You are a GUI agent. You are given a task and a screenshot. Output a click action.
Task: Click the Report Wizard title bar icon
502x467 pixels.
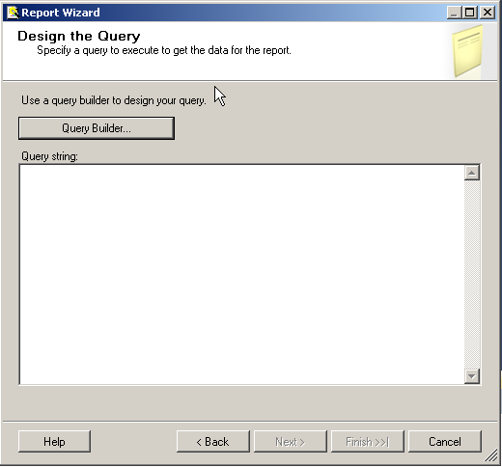pos(13,13)
